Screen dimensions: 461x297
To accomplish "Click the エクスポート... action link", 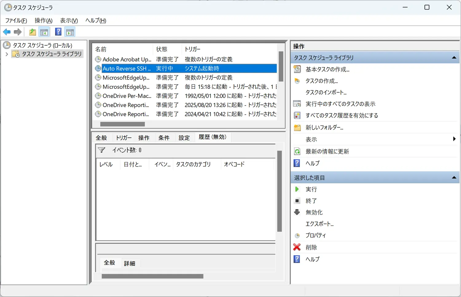I will click(x=319, y=224).
